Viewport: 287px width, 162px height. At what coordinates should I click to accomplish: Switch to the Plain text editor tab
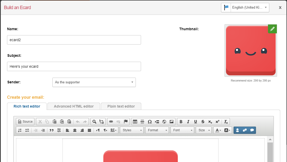coord(121,106)
